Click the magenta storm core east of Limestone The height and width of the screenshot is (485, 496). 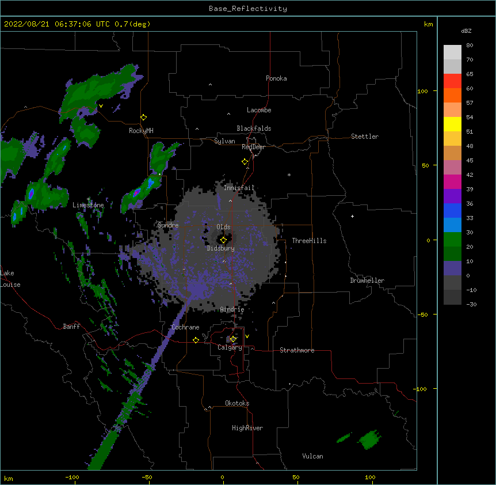[136, 192]
